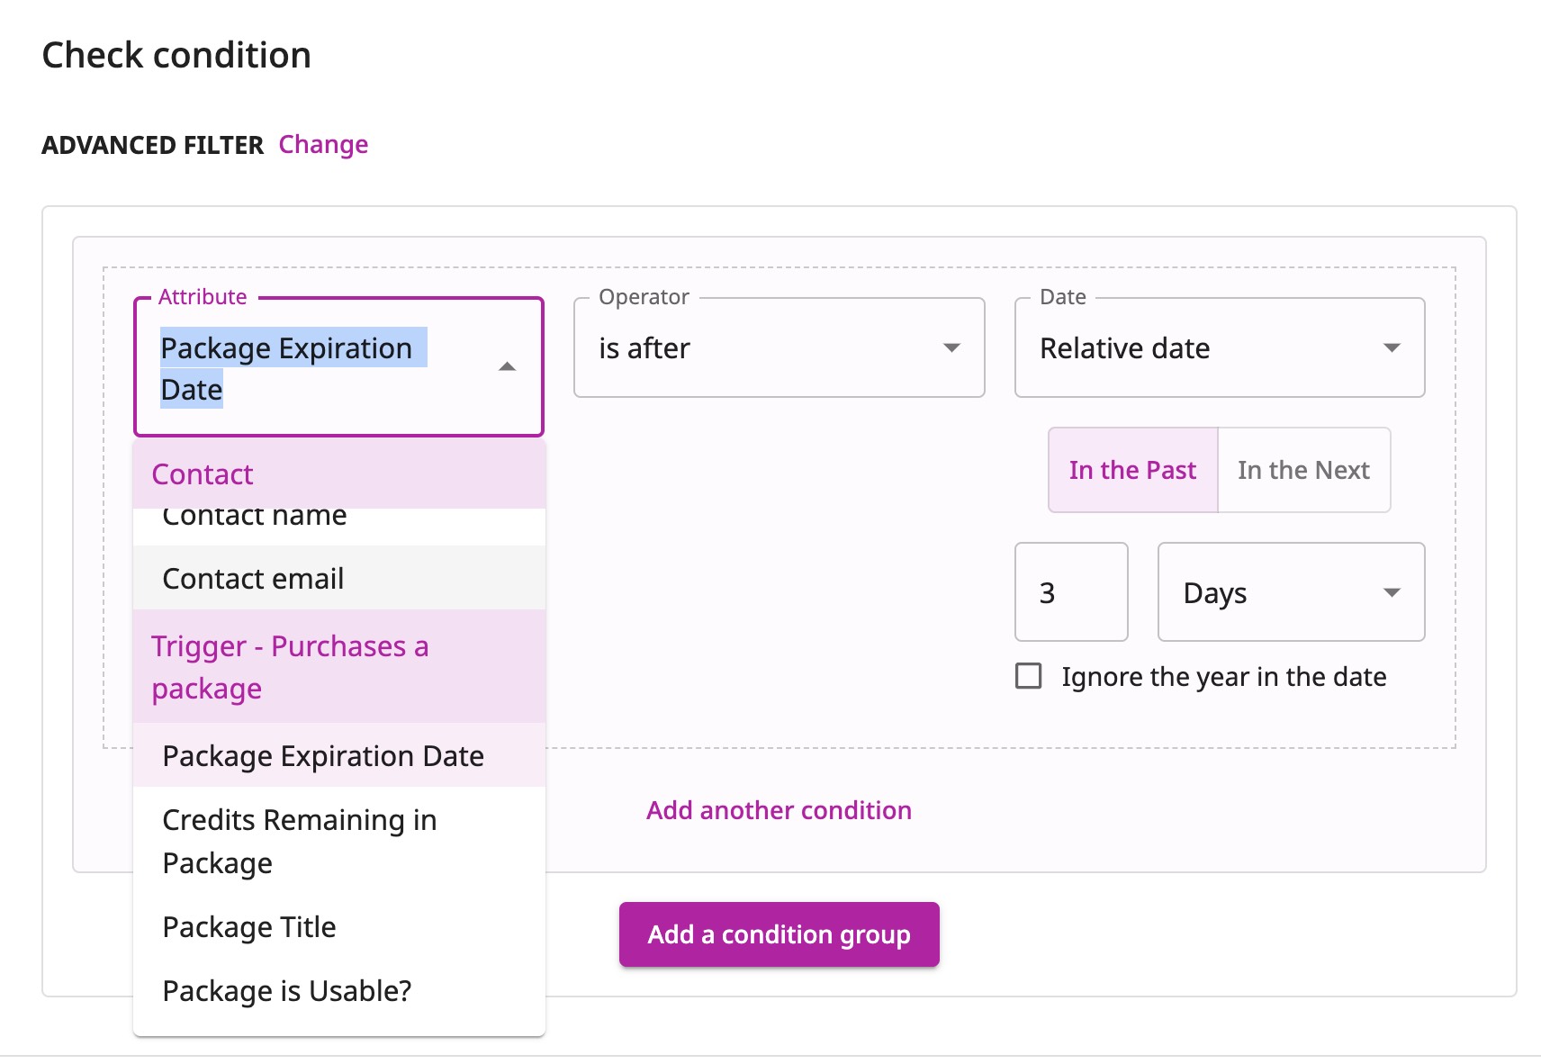Switch to 'In the Next' option

[1303, 470]
